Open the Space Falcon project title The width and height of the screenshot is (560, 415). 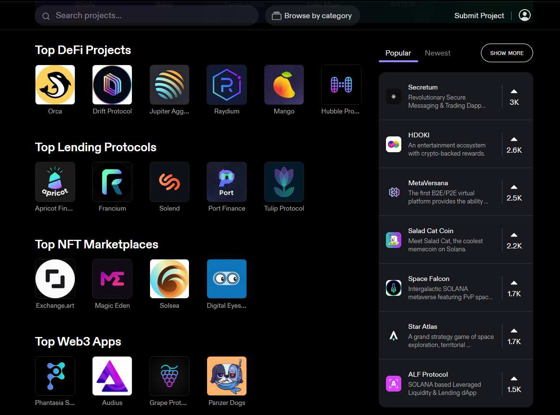(429, 279)
